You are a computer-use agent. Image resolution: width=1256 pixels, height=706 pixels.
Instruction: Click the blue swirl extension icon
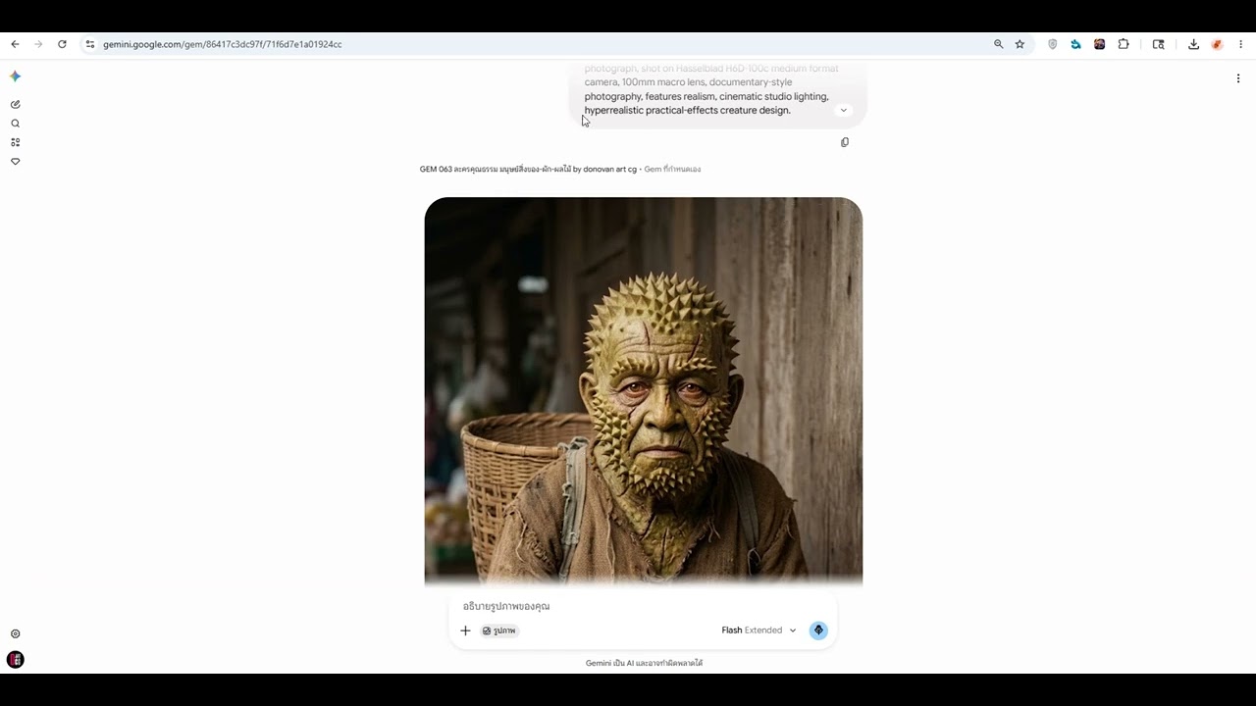(x=1076, y=44)
